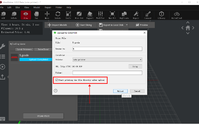Click the Preview button
Viewport: 199px width, 124px height.
[142, 25]
